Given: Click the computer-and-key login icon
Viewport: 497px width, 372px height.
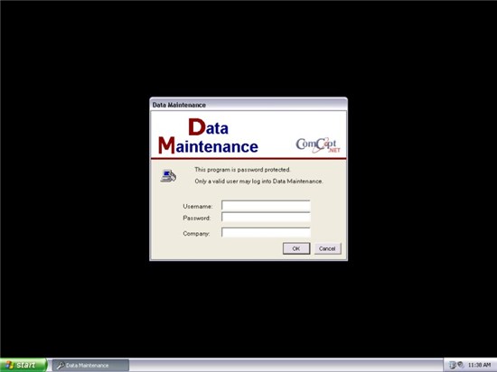Looking at the screenshot, I should pyautogui.click(x=168, y=176).
